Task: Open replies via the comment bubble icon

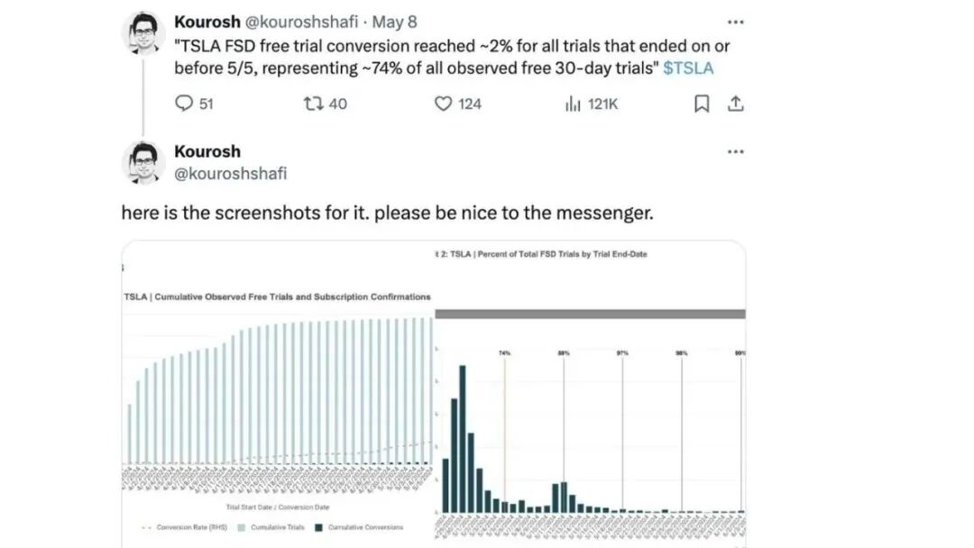Action: (x=184, y=103)
